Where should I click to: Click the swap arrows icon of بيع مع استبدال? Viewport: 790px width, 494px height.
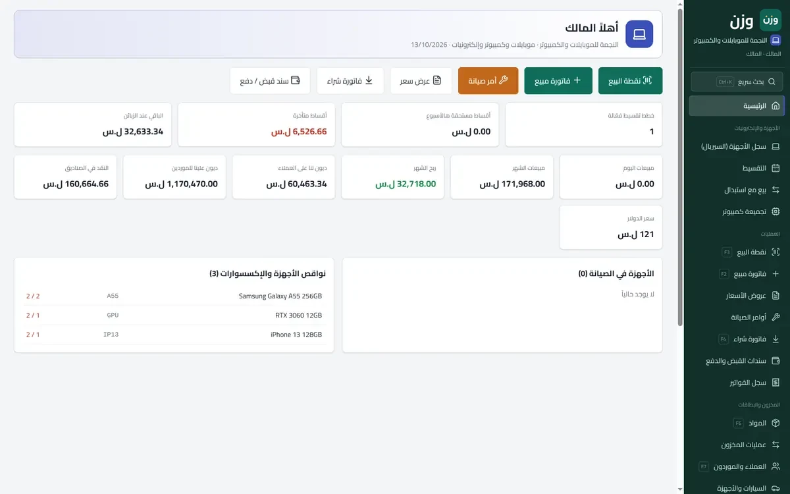(776, 190)
